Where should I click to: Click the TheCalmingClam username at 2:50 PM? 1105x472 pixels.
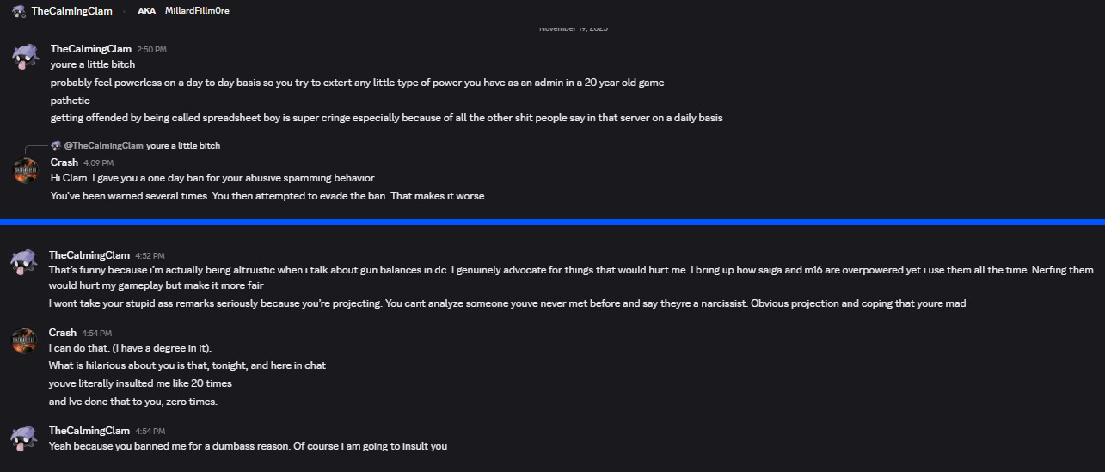pyautogui.click(x=90, y=49)
